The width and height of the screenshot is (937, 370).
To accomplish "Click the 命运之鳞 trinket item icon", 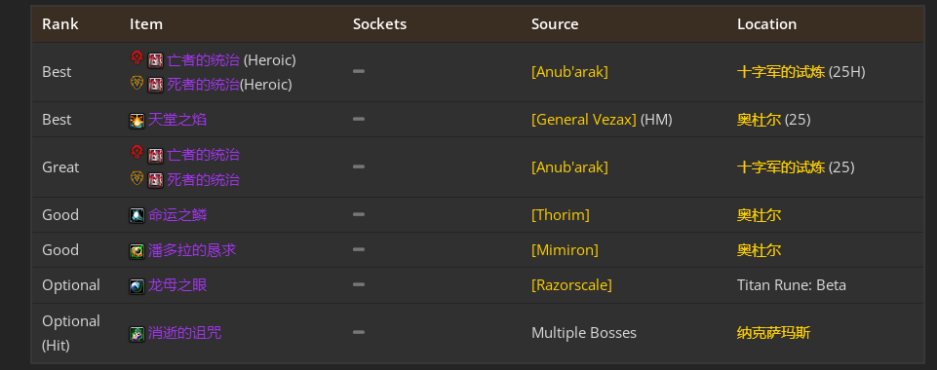I will click(x=137, y=215).
